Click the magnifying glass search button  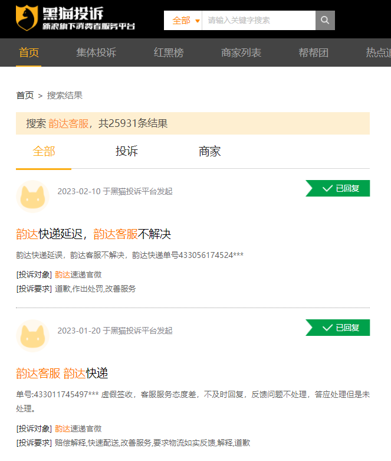(325, 20)
